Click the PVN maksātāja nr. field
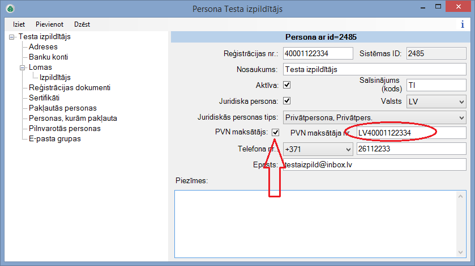475x266 pixels. click(411, 133)
